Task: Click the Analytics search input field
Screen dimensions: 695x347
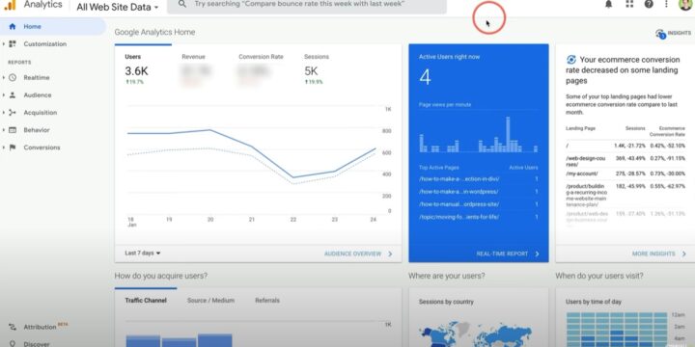Action: point(307,5)
